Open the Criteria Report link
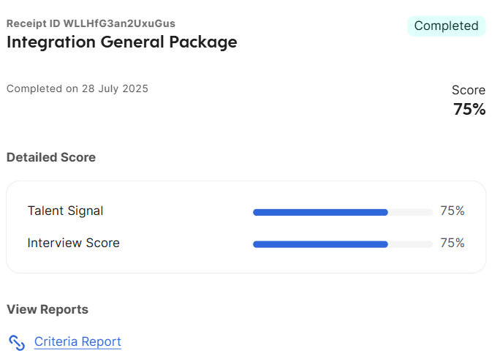492x359 pixels. 77,341
